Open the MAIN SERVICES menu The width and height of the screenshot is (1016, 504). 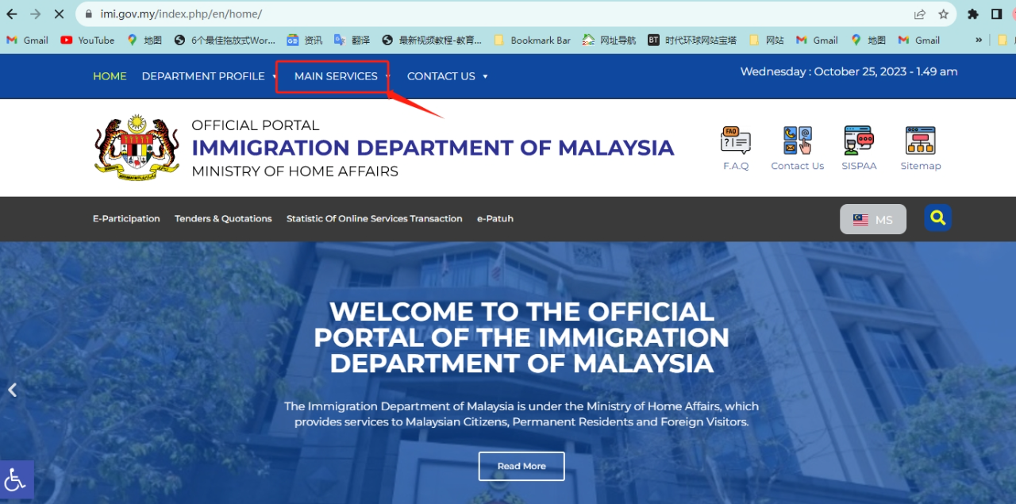336,76
